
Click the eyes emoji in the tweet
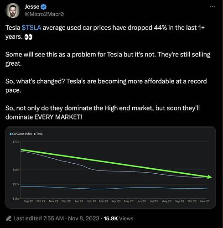point(28,37)
